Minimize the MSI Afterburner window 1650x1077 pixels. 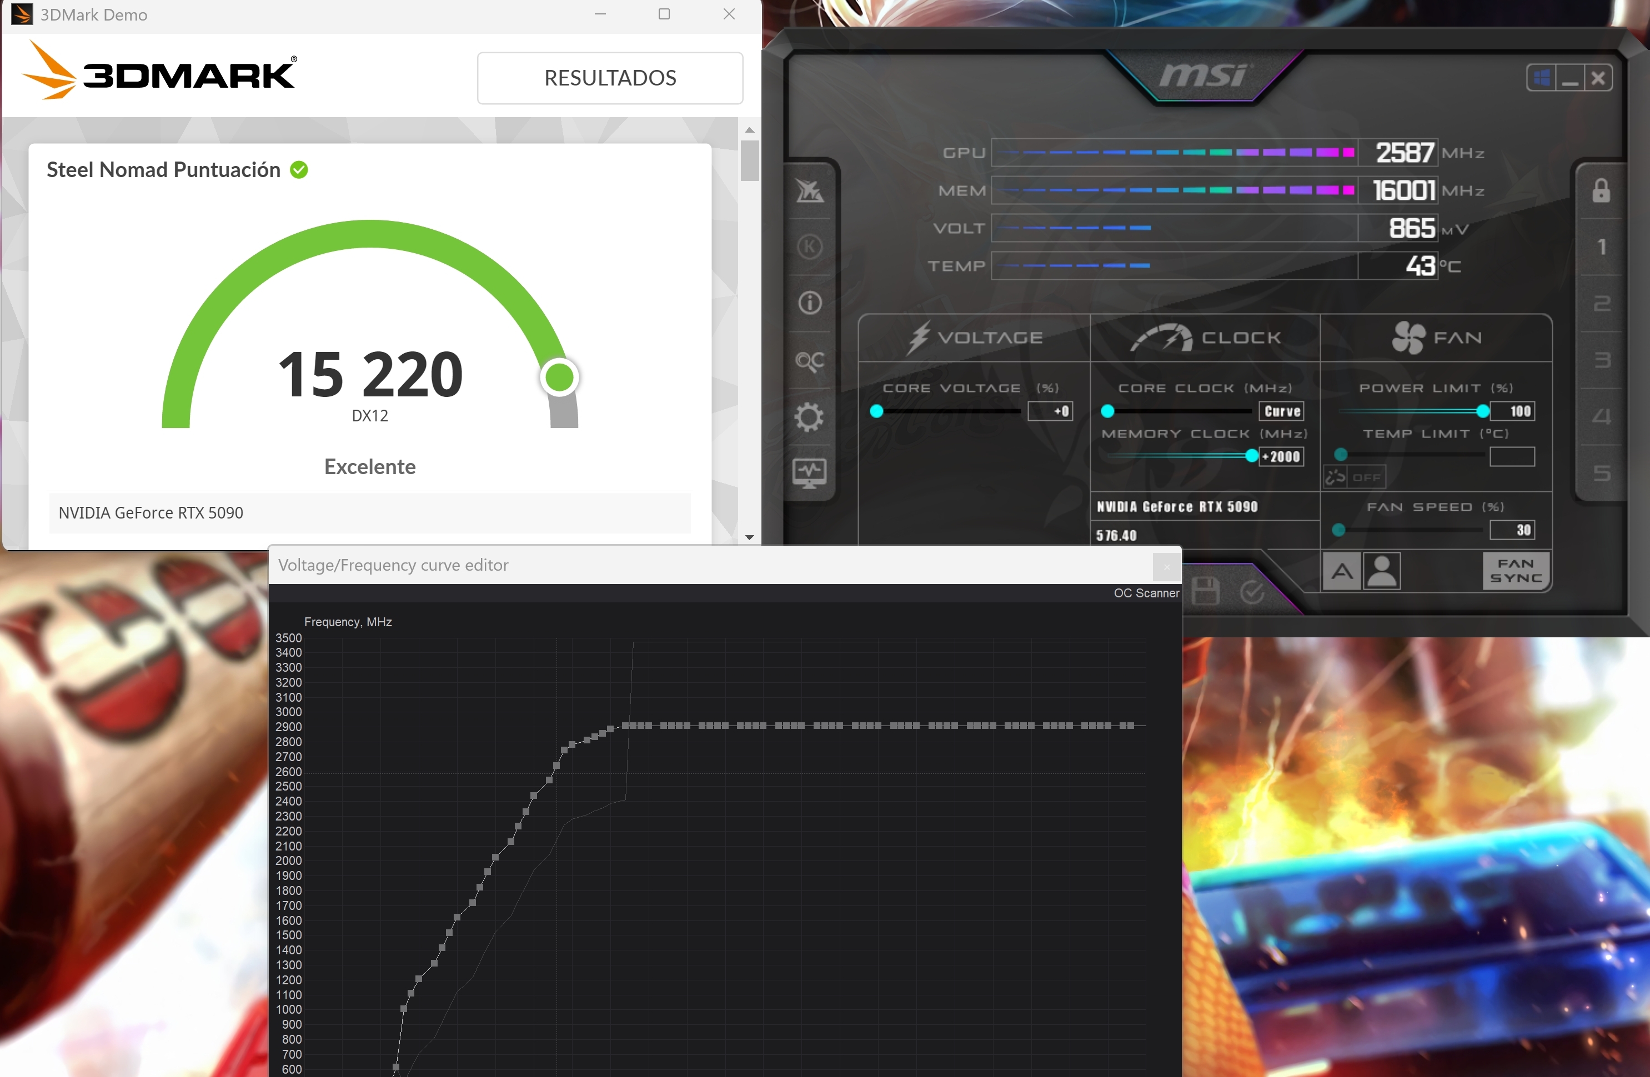tap(1569, 78)
